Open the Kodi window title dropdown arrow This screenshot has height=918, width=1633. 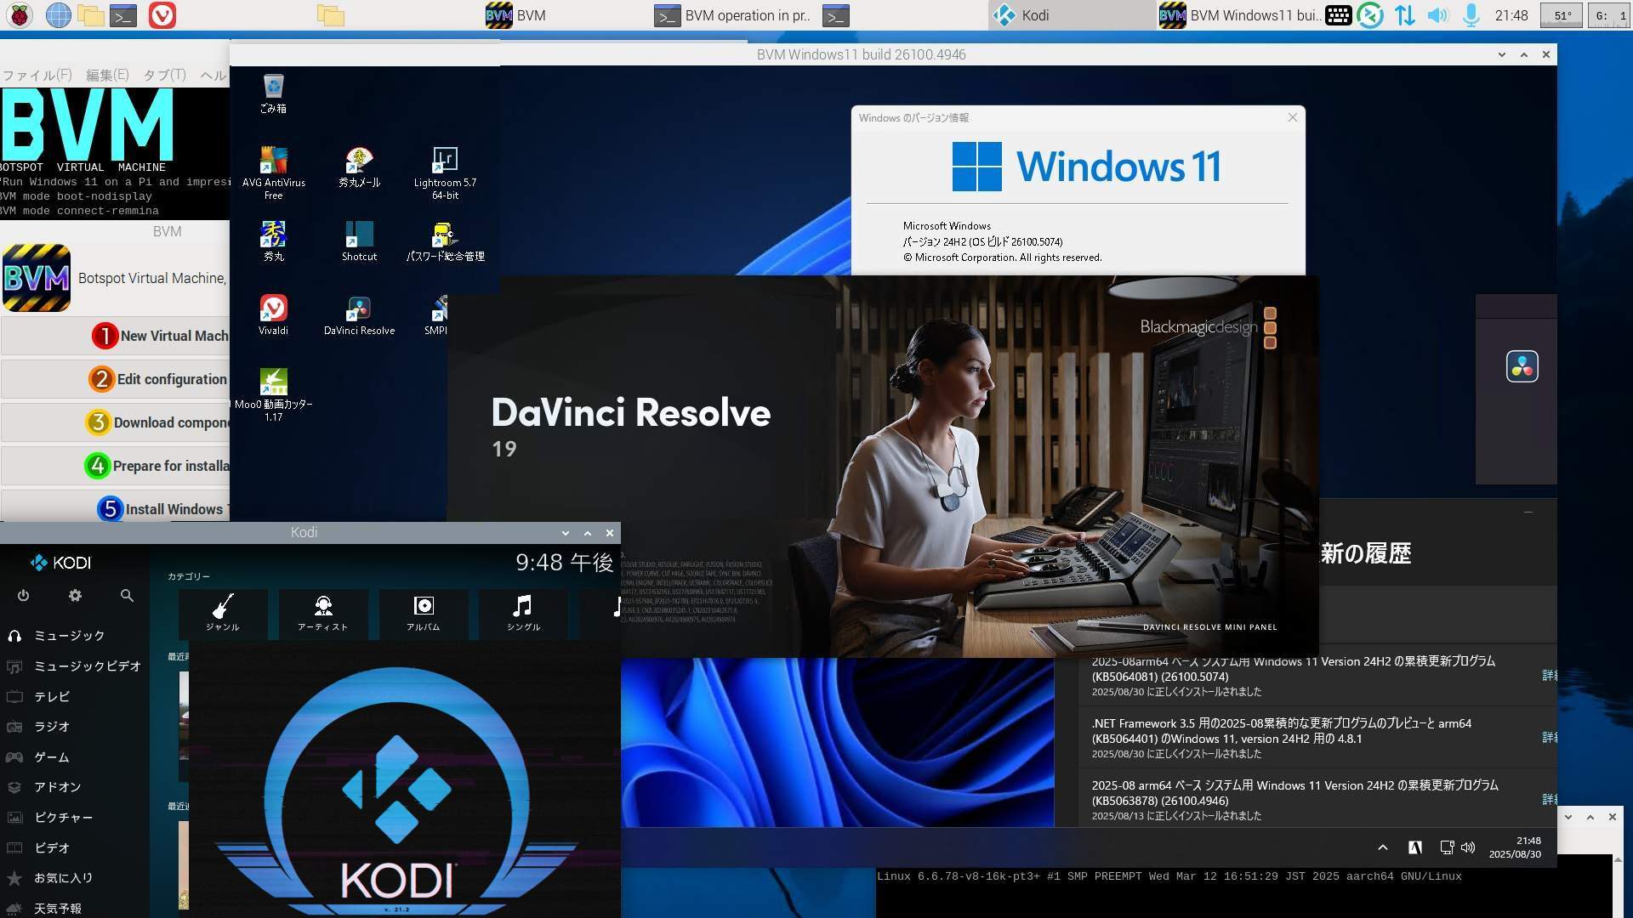click(566, 533)
